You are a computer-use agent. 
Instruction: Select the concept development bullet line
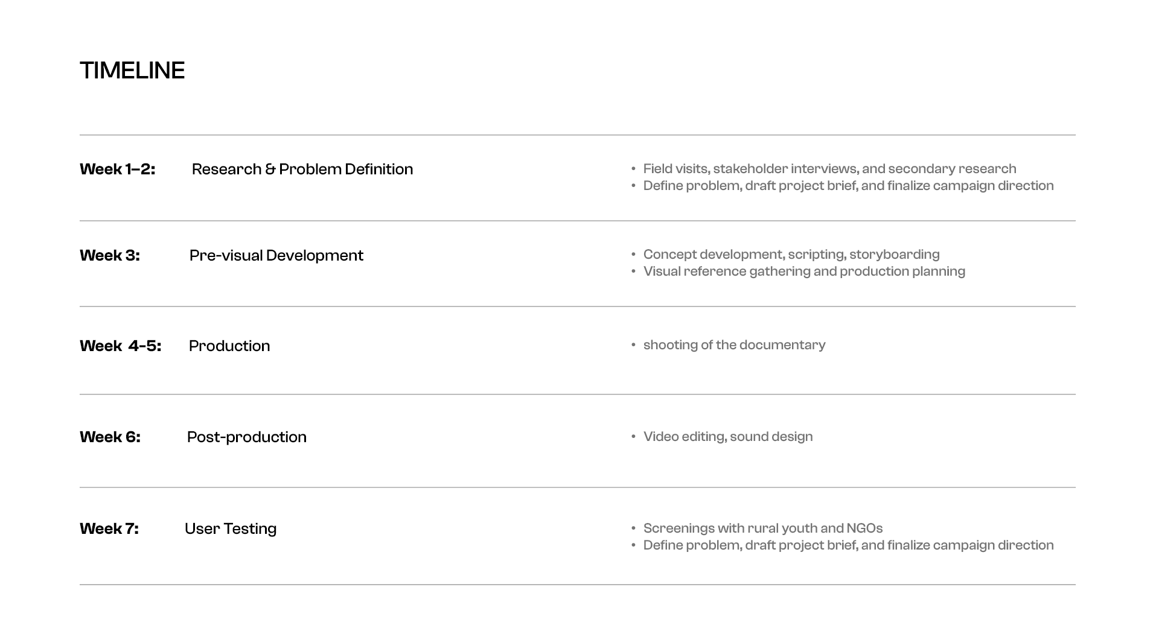tap(791, 255)
